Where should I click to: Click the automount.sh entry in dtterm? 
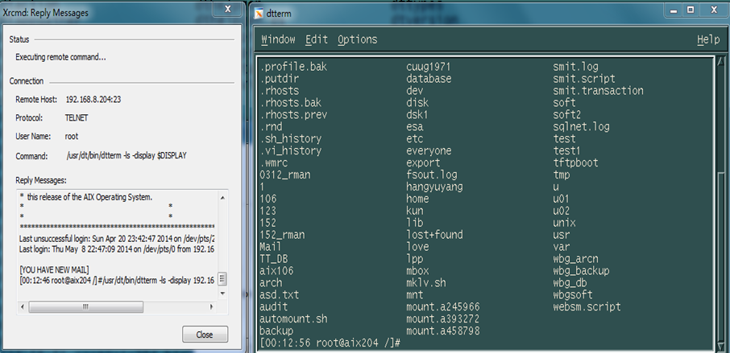[x=294, y=319]
